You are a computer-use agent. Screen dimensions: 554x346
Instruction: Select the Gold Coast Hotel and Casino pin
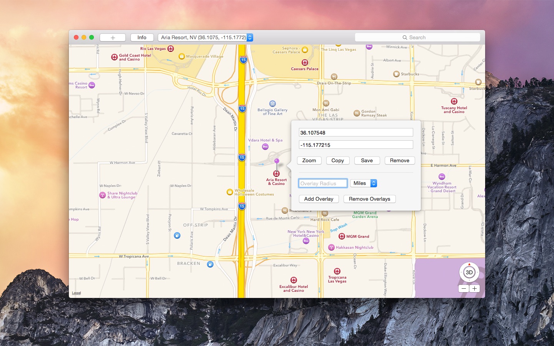(x=114, y=57)
